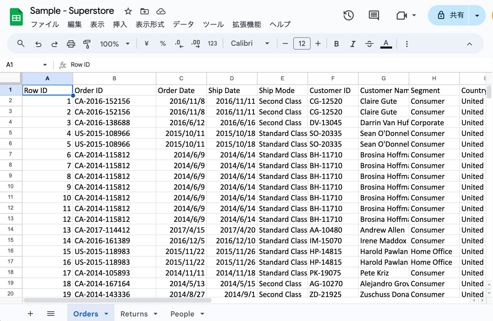
Task: Open the Orders sheet tab arrow
Action: point(106,314)
